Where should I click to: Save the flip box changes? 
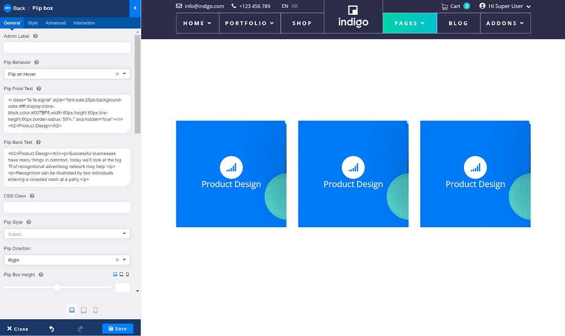click(x=118, y=329)
